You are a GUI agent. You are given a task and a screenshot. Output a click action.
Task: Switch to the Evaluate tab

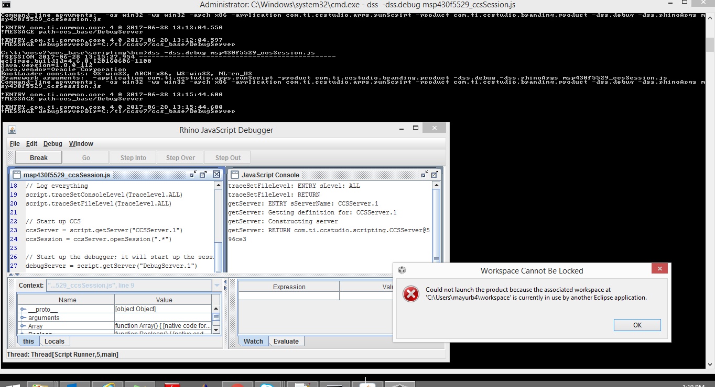point(286,342)
